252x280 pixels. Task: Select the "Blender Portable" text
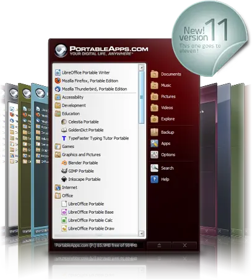tap(83, 163)
